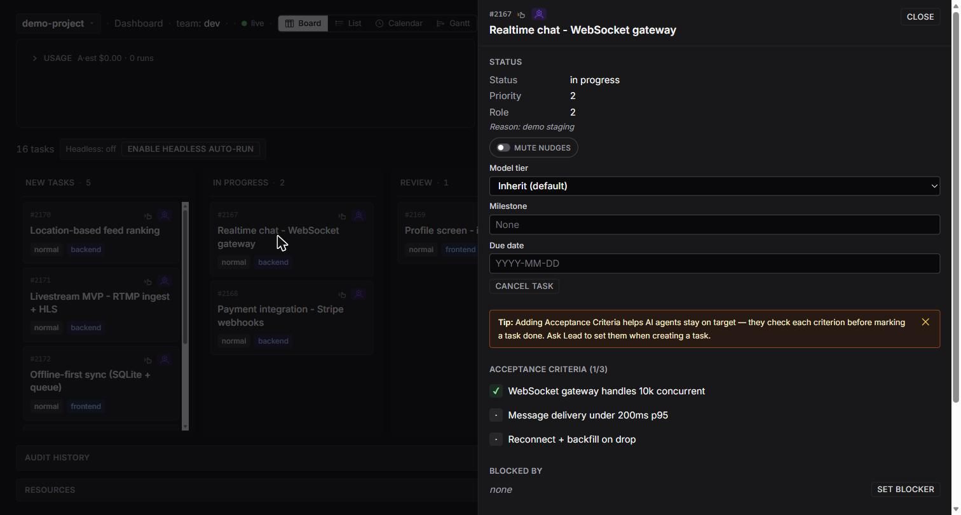This screenshot has width=961, height=515.
Task: Click the NEW TASKS column header
Action: tap(58, 183)
